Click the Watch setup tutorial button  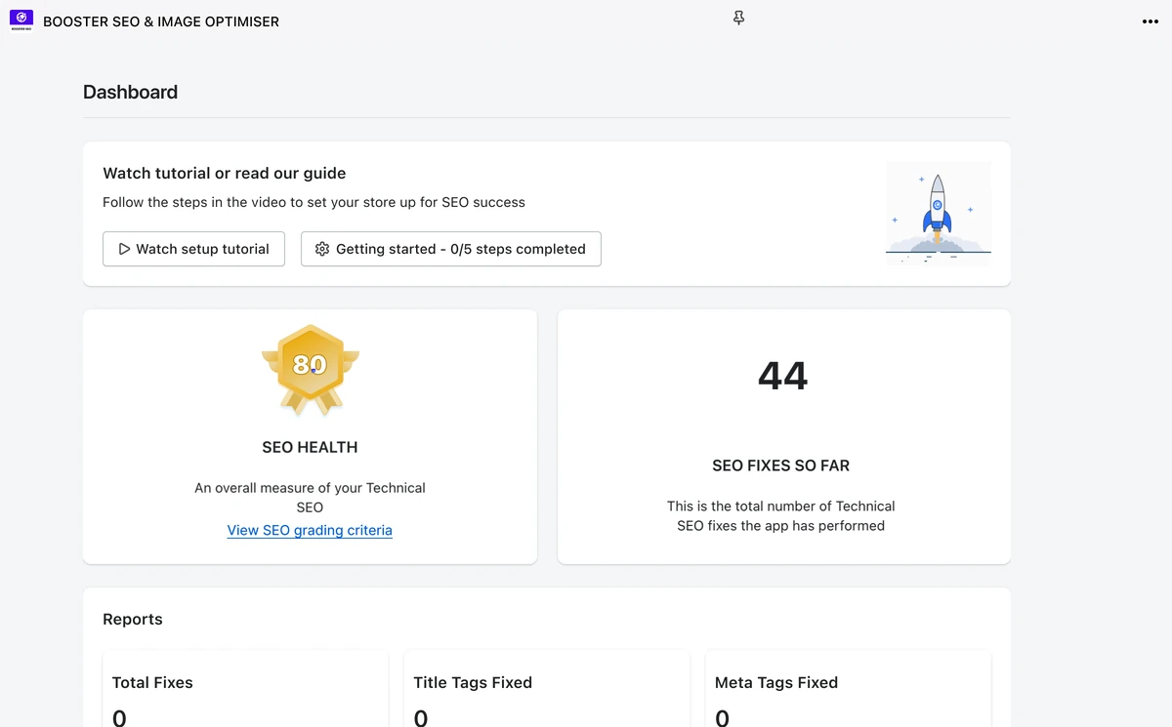point(193,249)
